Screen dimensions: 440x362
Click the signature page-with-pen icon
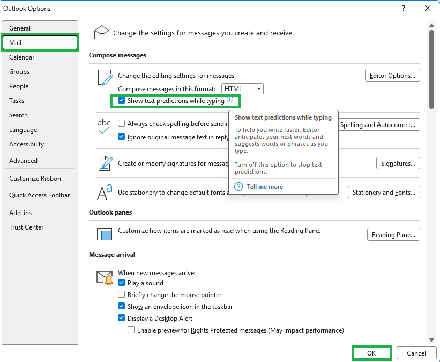coord(106,163)
